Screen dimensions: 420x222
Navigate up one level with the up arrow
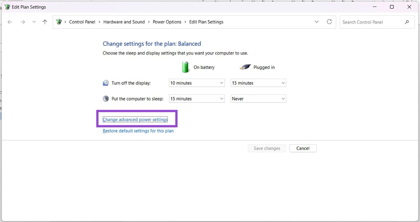point(45,22)
